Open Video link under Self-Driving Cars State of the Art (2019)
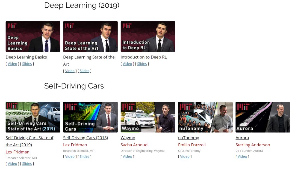The width and height of the screenshot is (295, 169). (12, 164)
